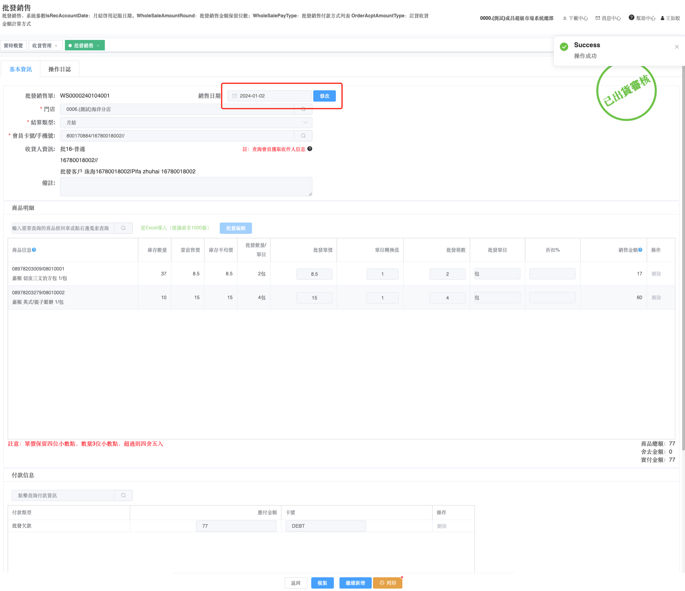The height and width of the screenshot is (591, 685).
Task: Click the member card number search icon
Action: click(x=303, y=136)
